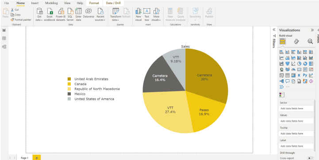Expand the Filters pane
This screenshot has height=160, width=319.
click(274, 30)
